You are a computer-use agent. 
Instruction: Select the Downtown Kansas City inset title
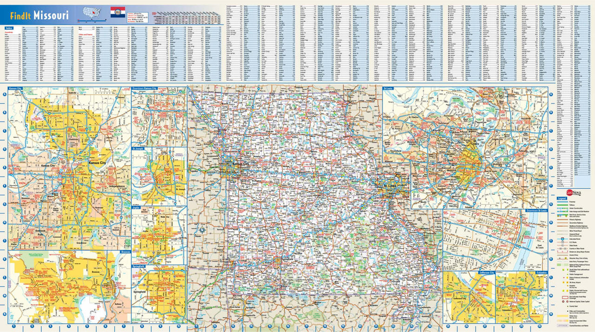[x=144, y=88]
